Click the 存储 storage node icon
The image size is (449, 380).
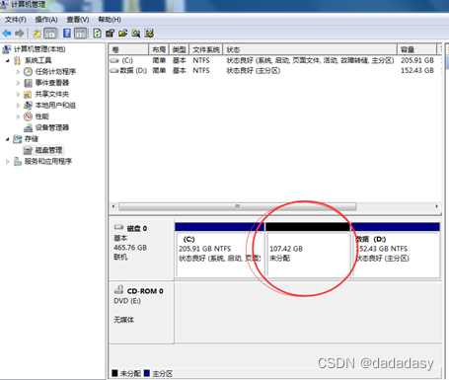[18, 139]
